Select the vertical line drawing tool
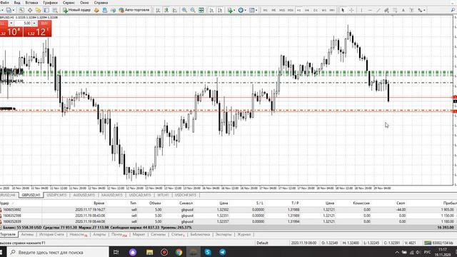 click(x=361, y=10)
